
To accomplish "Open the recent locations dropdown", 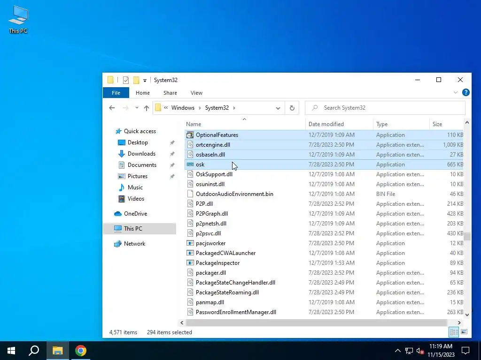I will coord(137,108).
